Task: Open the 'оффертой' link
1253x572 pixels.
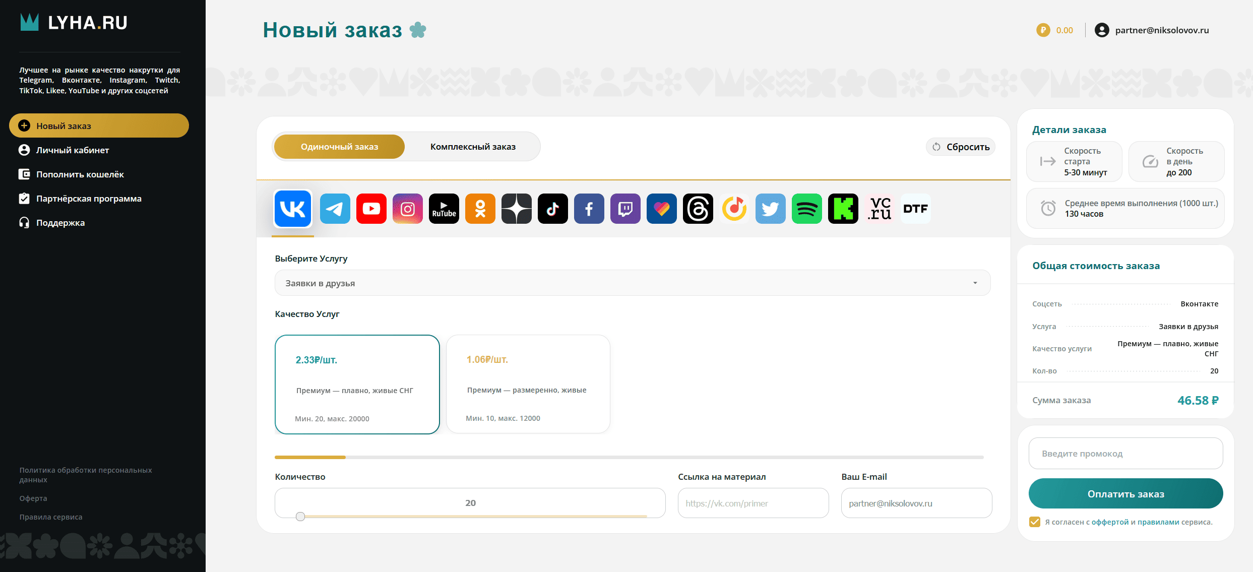Action: coord(1110,522)
